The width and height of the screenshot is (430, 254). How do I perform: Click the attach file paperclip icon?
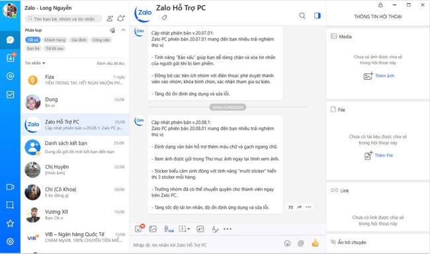coord(169,229)
